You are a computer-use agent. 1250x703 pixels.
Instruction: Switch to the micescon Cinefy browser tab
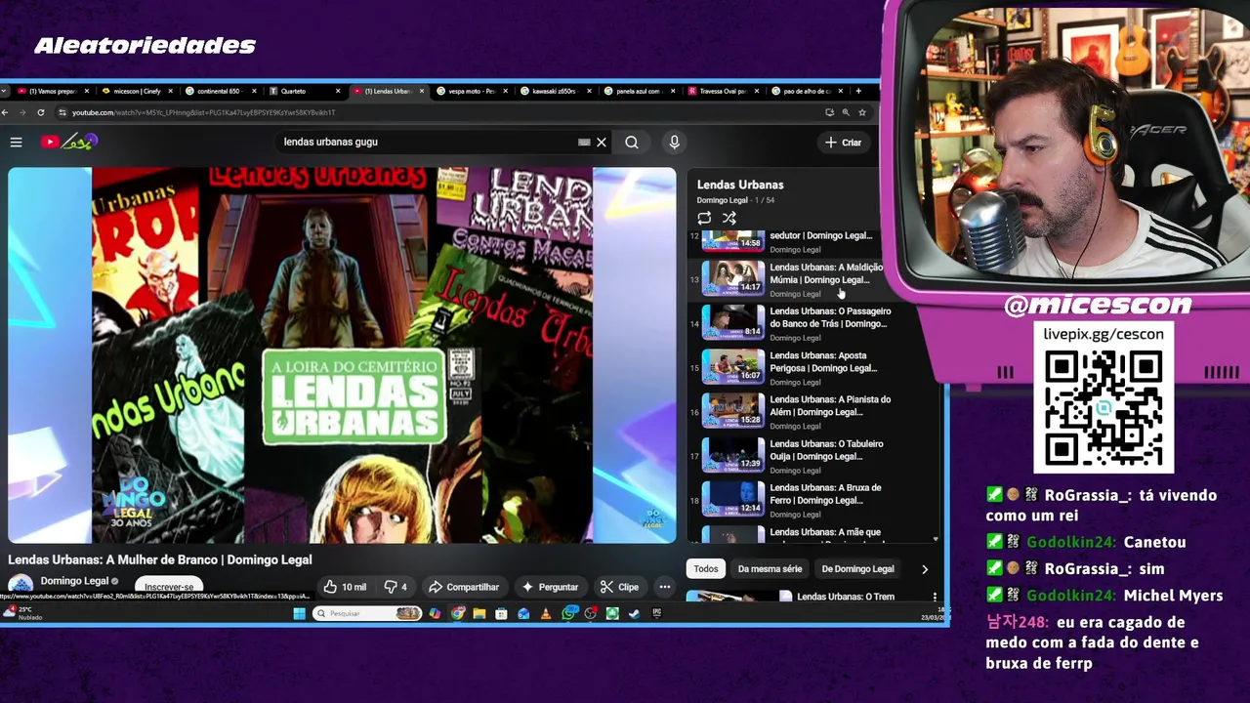pyautogui.click(x=137, y=91)
